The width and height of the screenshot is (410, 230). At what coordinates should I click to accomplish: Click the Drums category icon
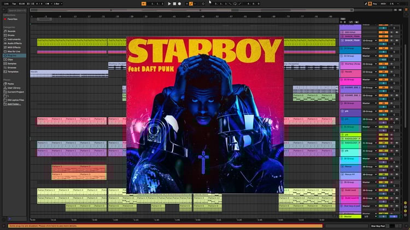[5, 35]
